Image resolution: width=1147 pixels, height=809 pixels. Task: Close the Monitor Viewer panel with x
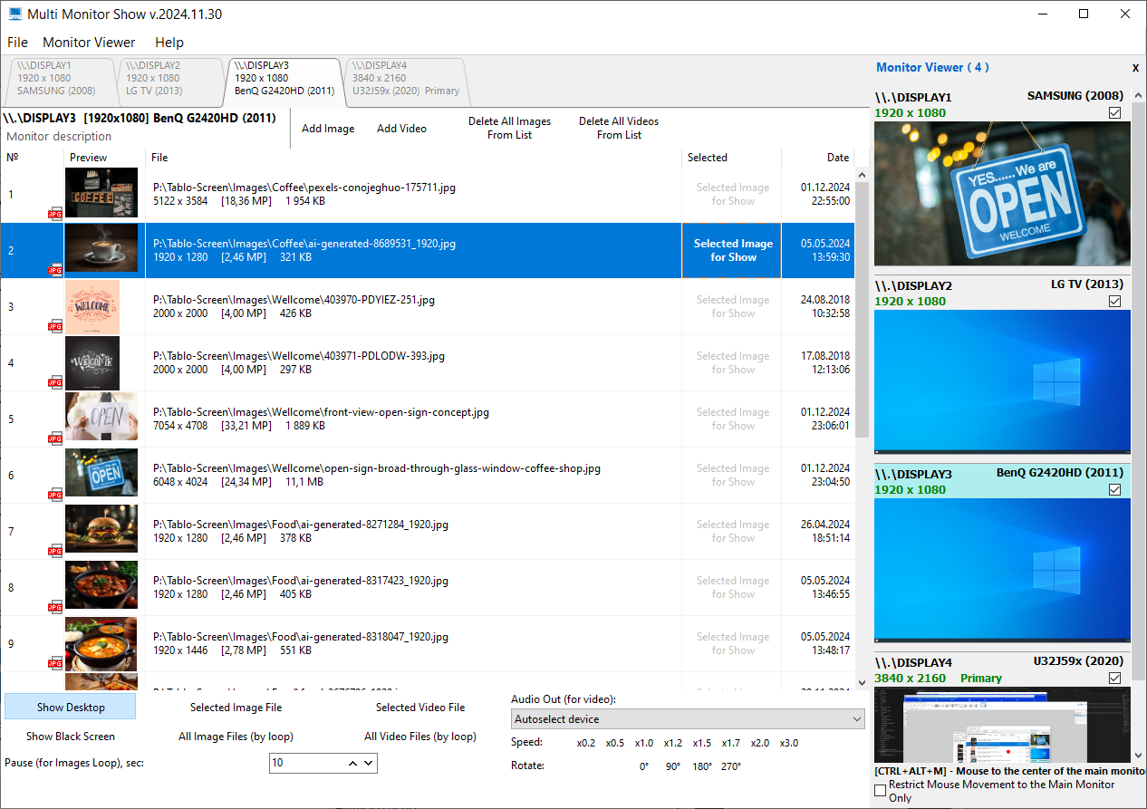(x=1135, y=68)
